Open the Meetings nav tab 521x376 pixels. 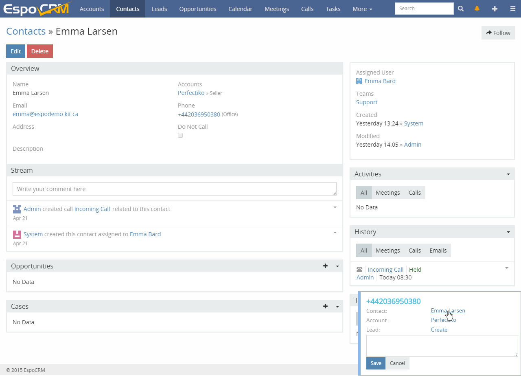[x=277, y=9]
